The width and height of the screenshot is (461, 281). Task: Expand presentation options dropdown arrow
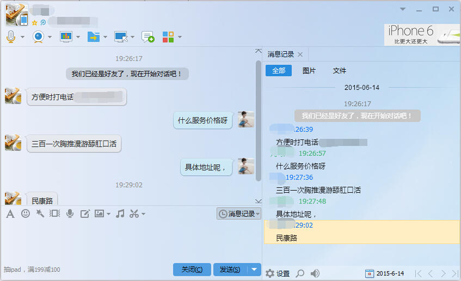78,37
